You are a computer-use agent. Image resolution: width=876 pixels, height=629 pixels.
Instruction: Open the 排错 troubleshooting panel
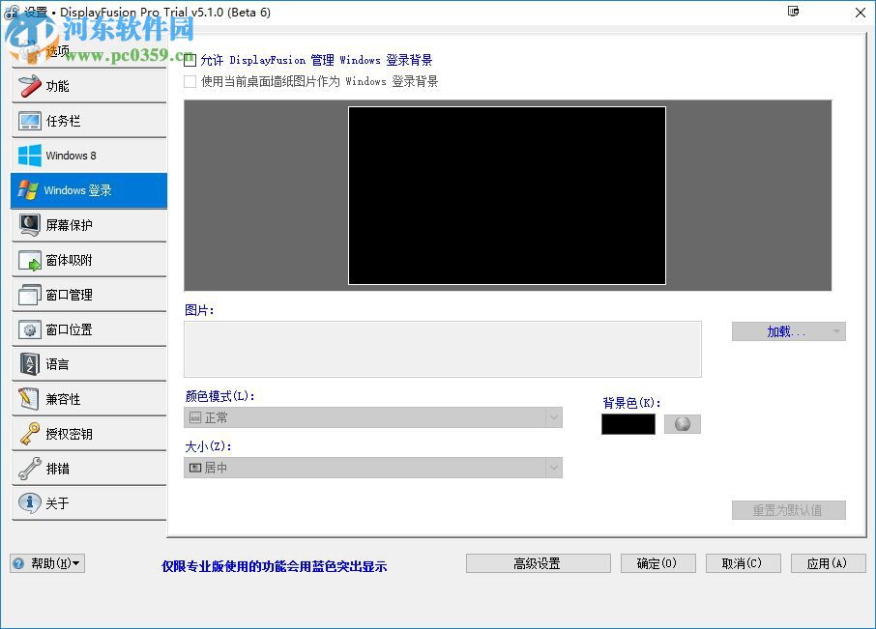click(x=56, y=469)
